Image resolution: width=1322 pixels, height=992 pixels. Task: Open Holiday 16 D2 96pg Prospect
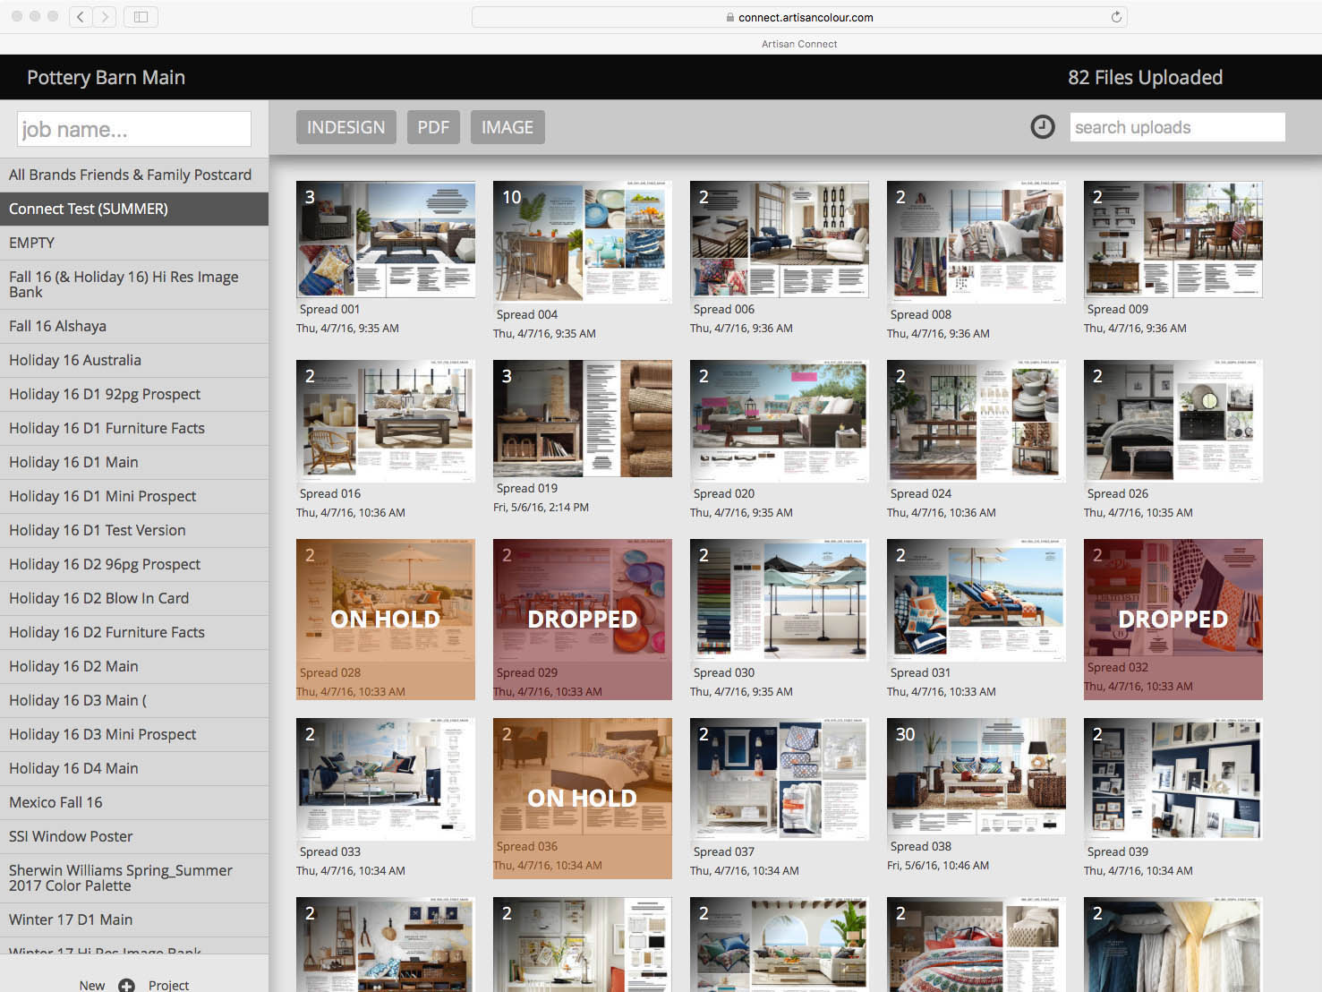tap(134, 564)
